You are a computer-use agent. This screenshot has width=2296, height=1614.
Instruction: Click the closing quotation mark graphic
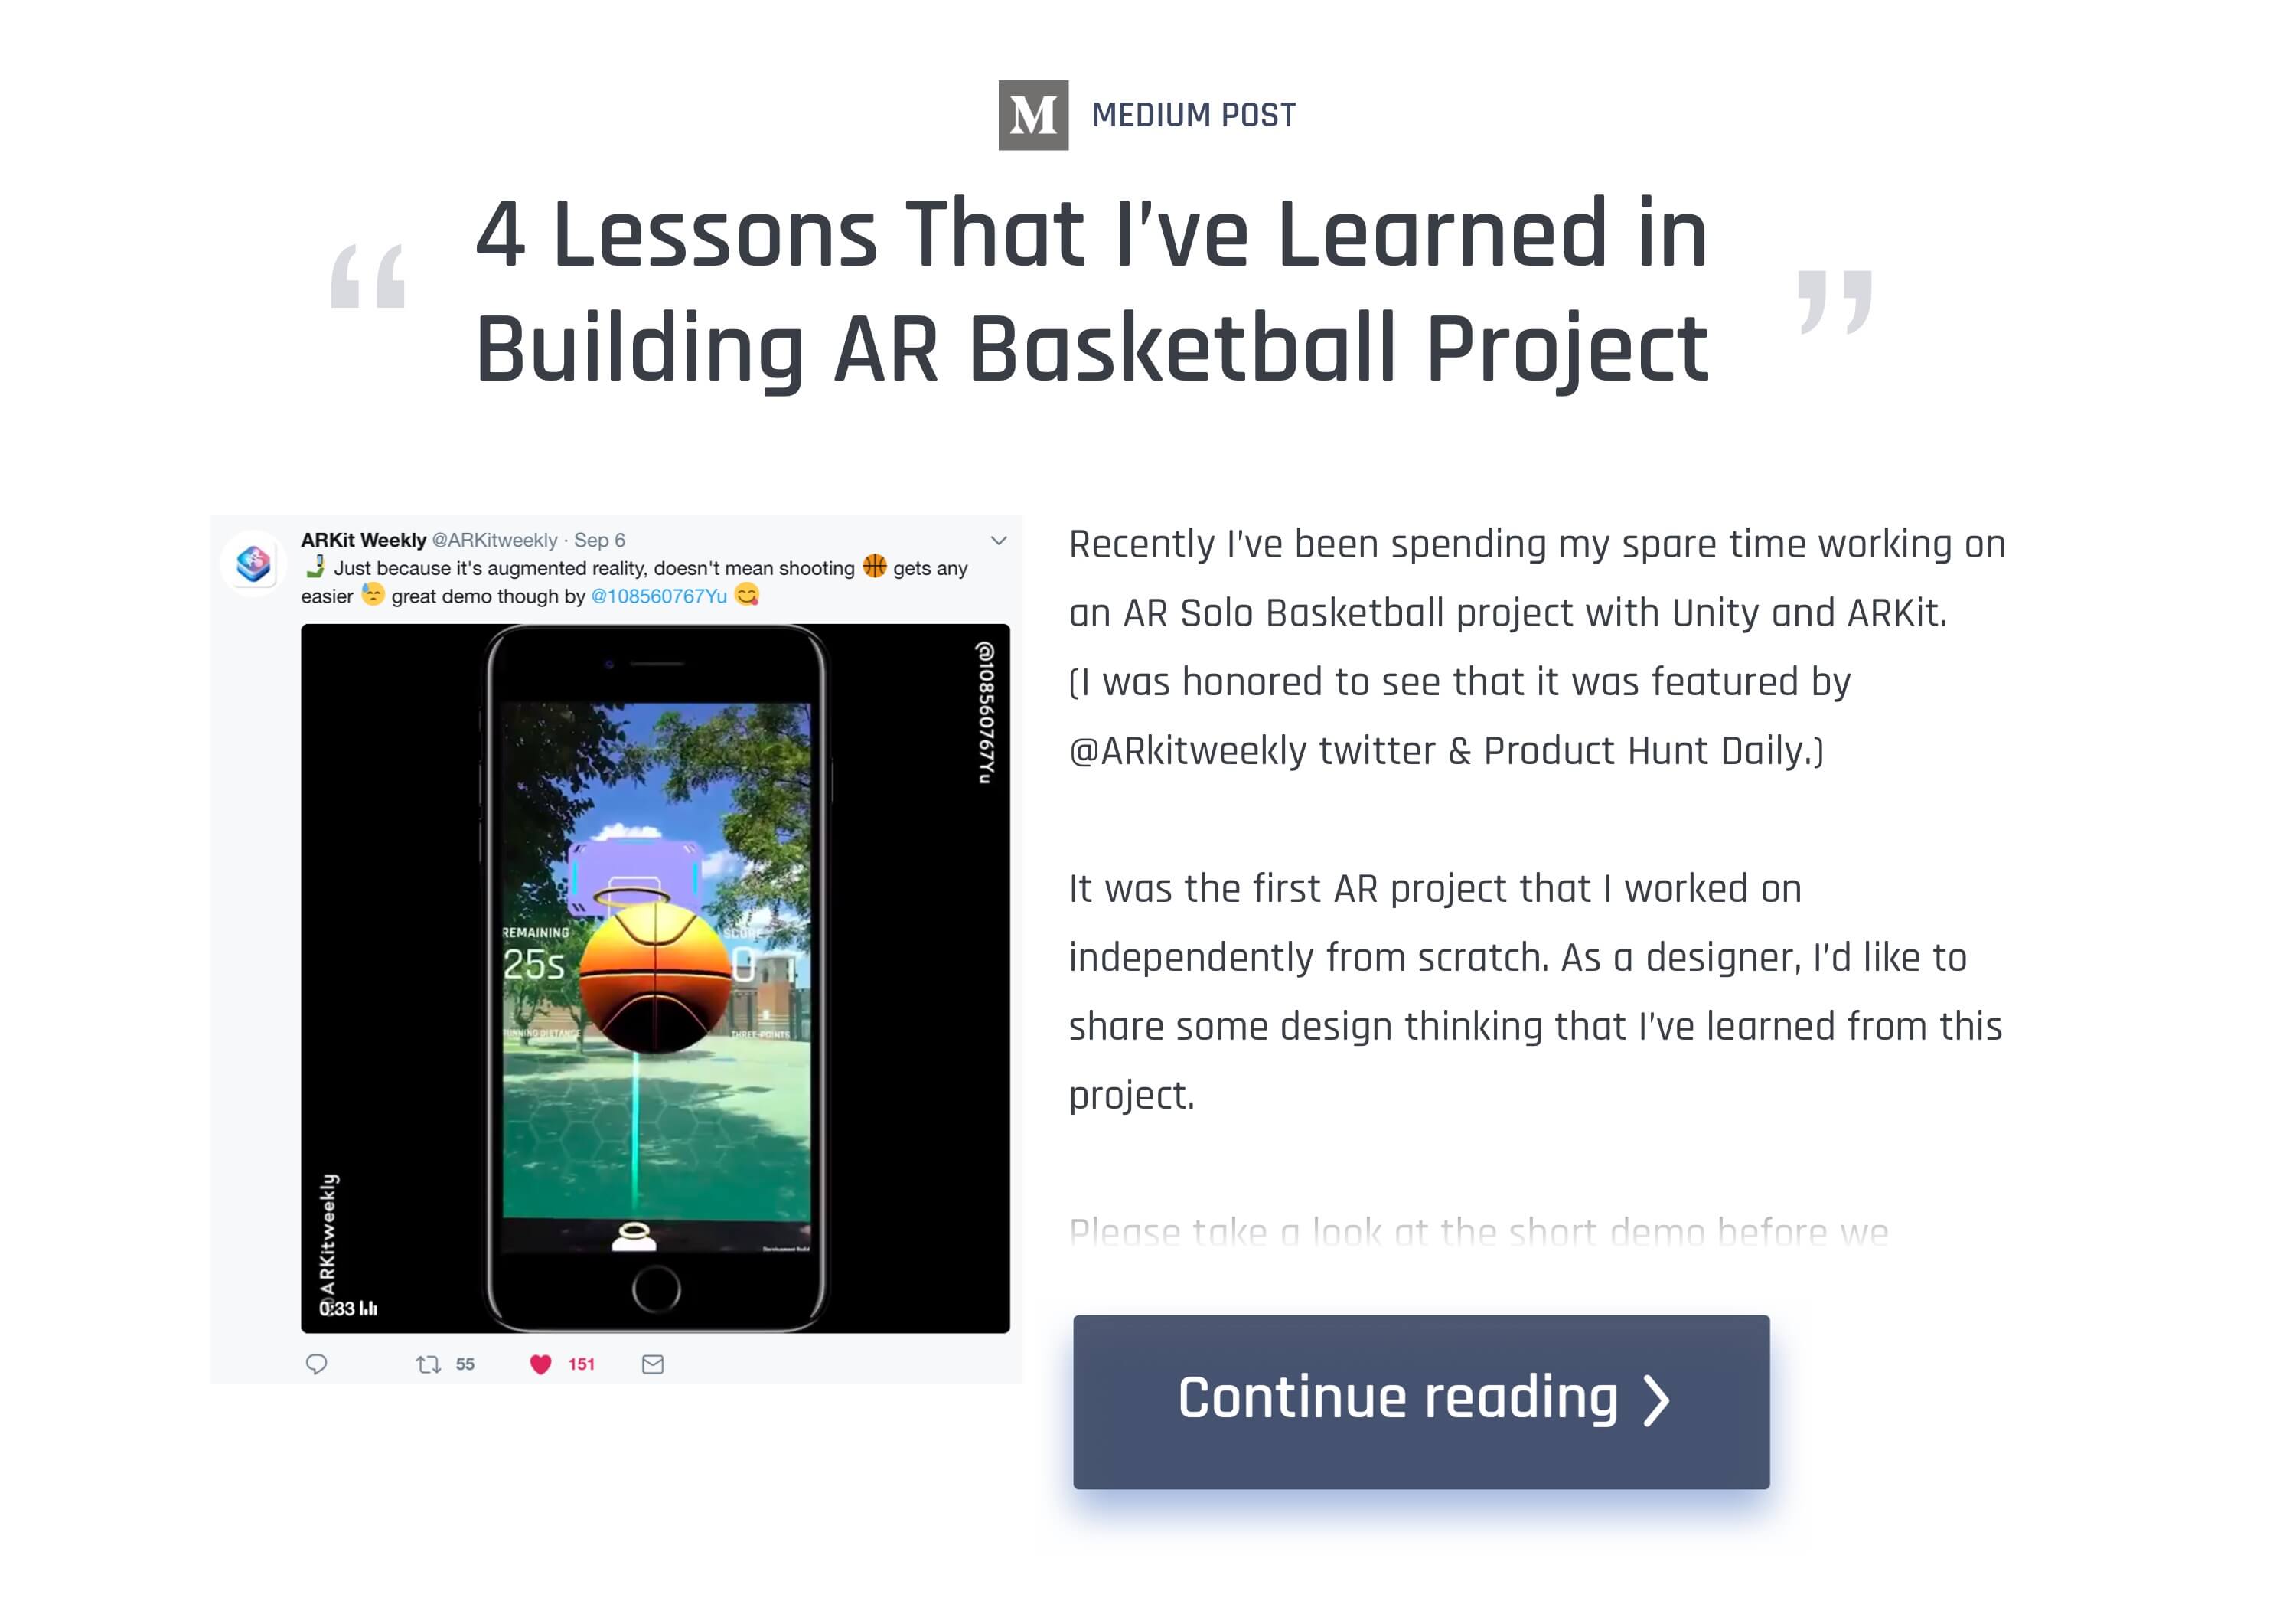point(1835,301)
